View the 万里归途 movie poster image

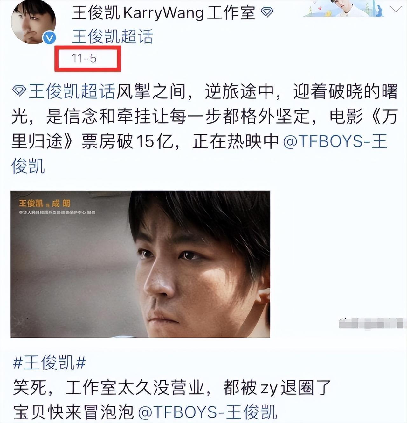coord(140,264)
